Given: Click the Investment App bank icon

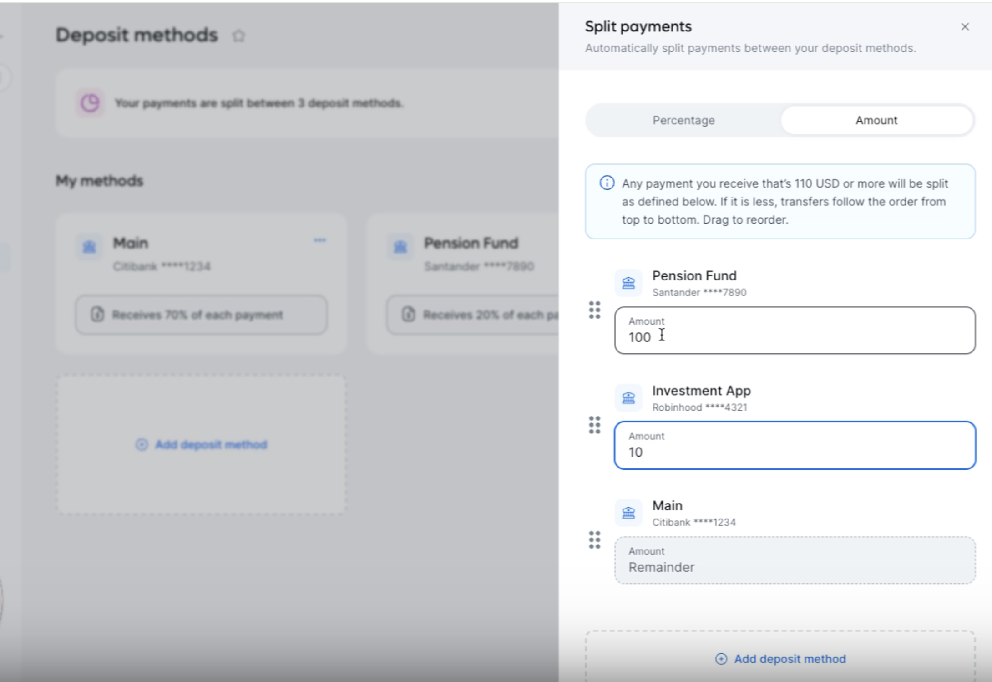Looking at the screenshot, I should tap(628, 397).
